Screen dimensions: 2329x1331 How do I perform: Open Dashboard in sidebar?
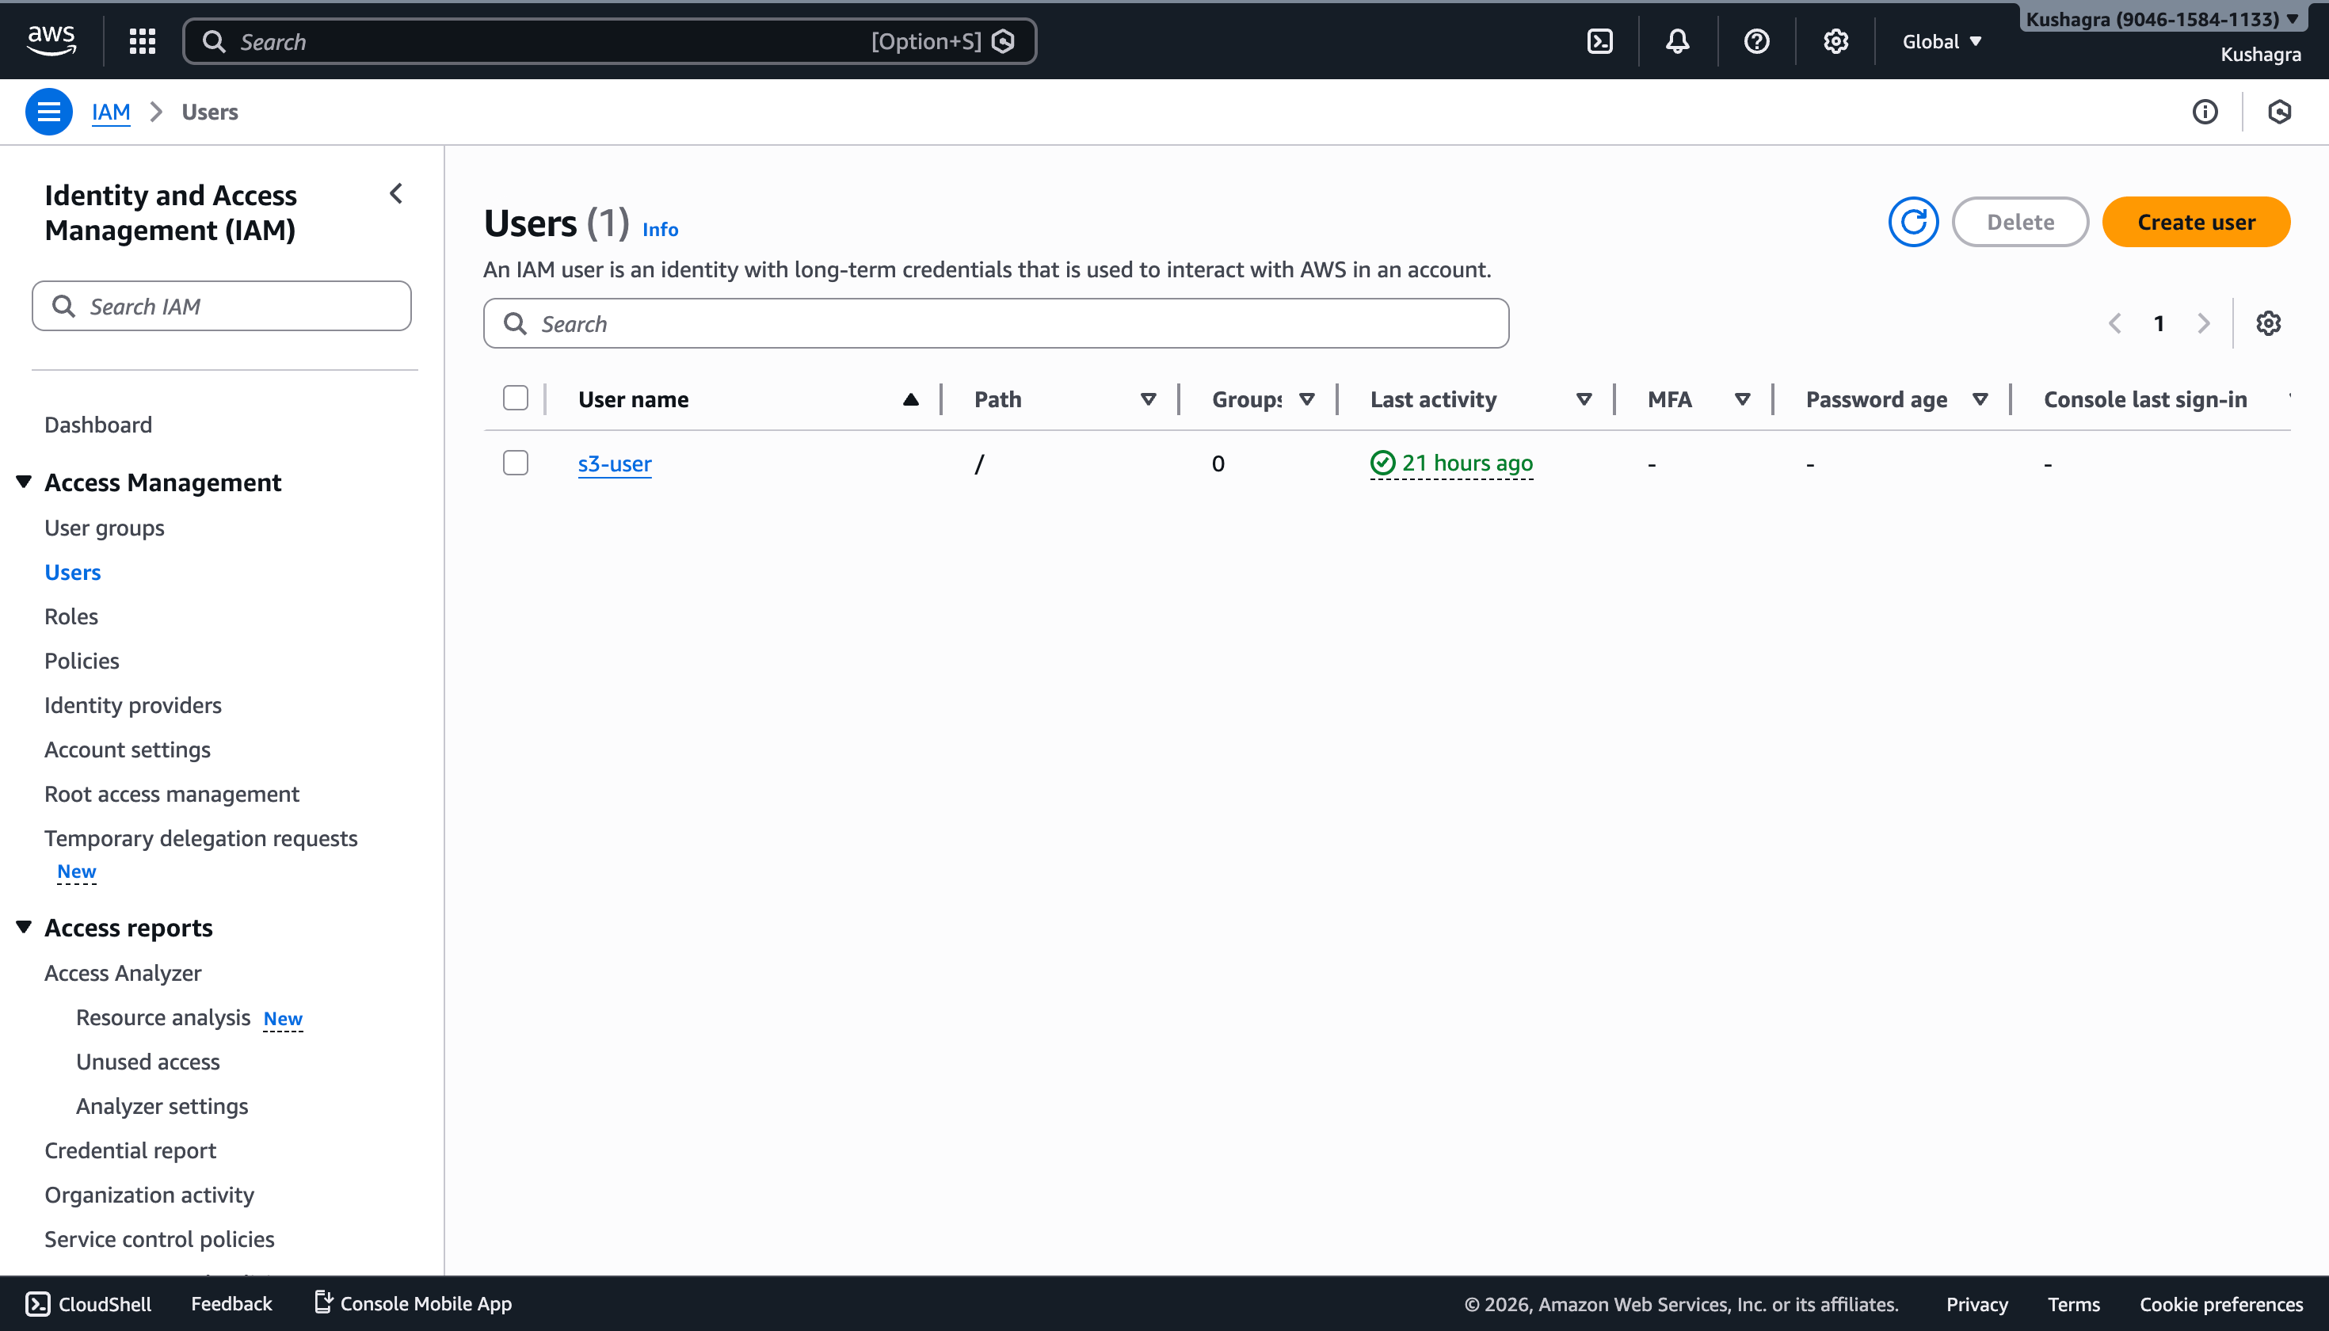[x=97, y=424]
